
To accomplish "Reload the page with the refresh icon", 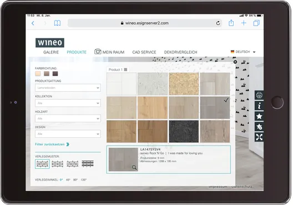I will (218, 23).
